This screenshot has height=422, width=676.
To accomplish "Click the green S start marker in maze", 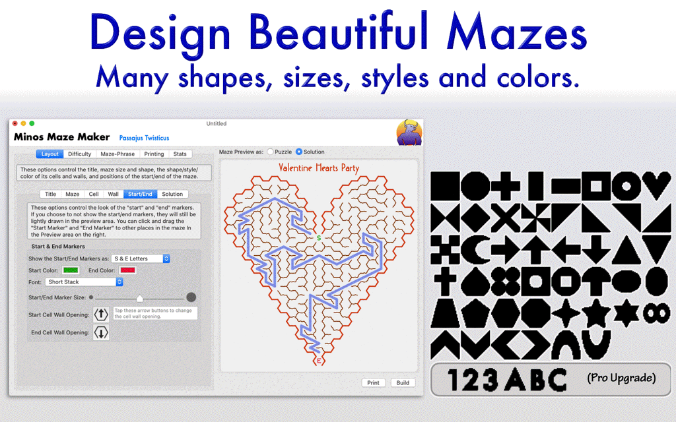I will point(319,237).
